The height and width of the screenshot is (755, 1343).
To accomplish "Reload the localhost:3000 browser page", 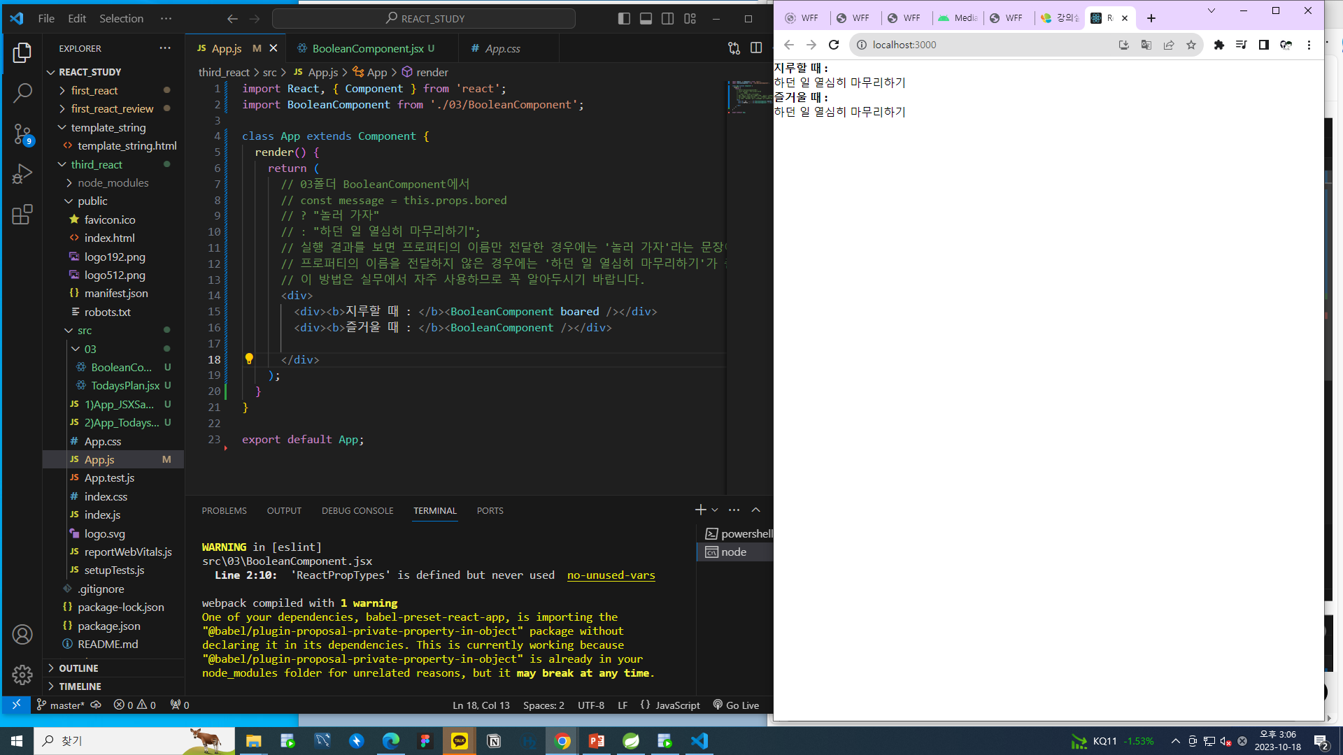I will click(x=834, y=45).
